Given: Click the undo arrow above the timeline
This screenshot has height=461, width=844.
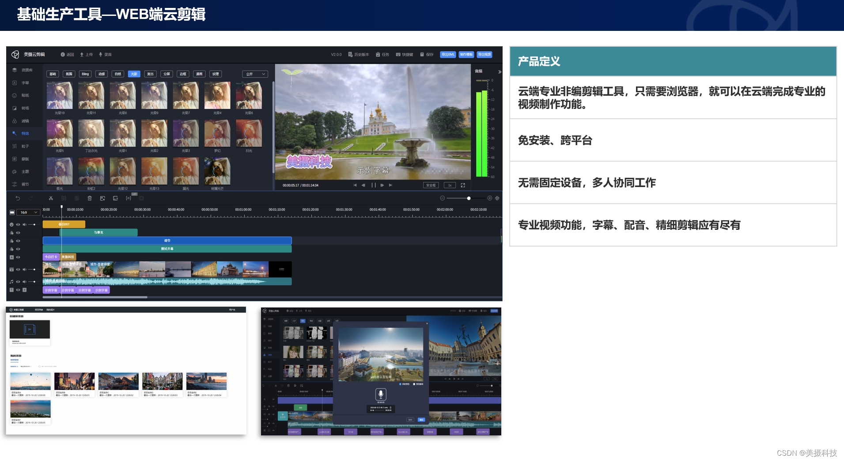Looking at the screenshot, I should (x=18, y=199).
